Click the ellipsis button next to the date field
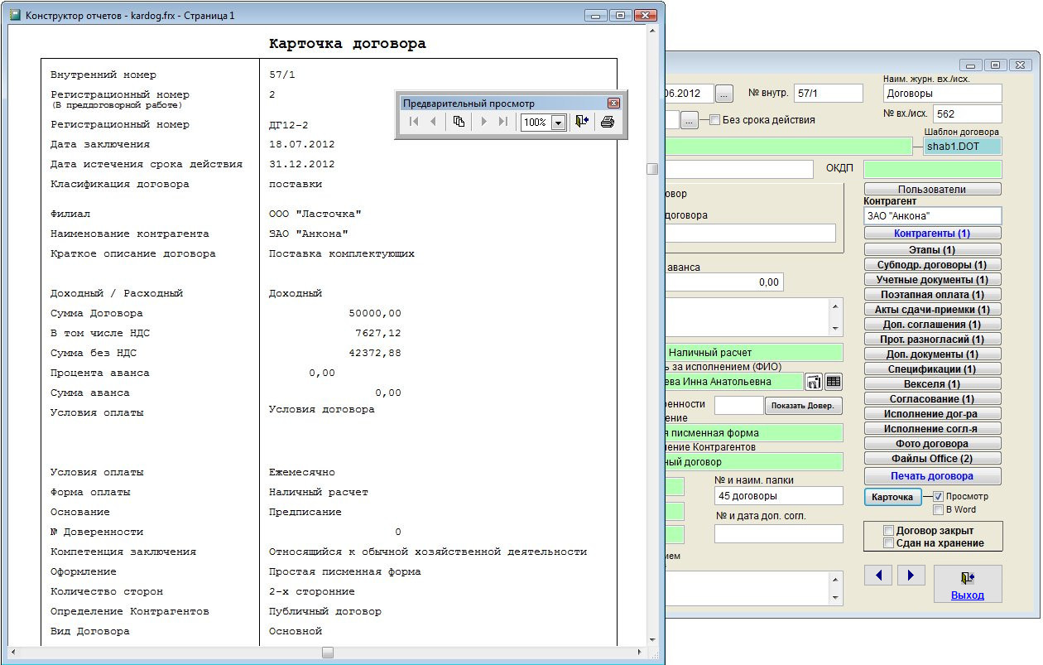 pyautogui.click(x=723, y=94)
